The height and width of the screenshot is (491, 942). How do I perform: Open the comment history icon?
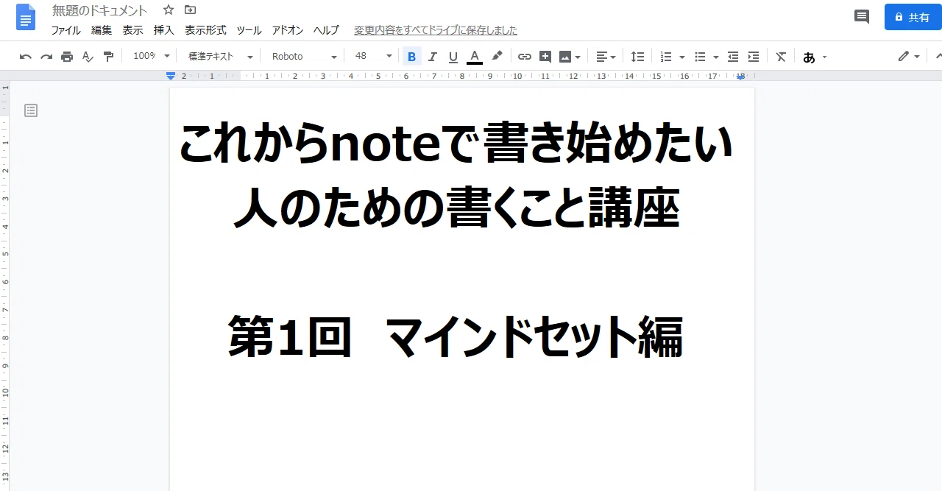[x=861, y=17]
